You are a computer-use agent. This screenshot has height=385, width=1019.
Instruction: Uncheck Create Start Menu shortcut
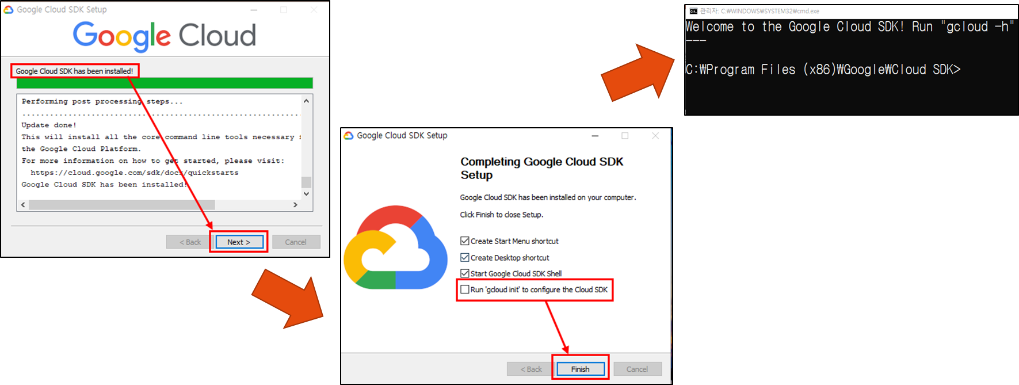(x=465, y=241)
